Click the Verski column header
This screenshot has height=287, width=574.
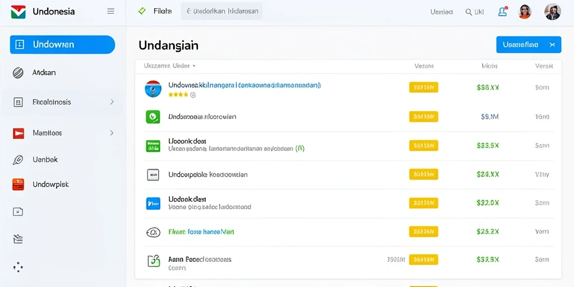[x=544, y=66]
